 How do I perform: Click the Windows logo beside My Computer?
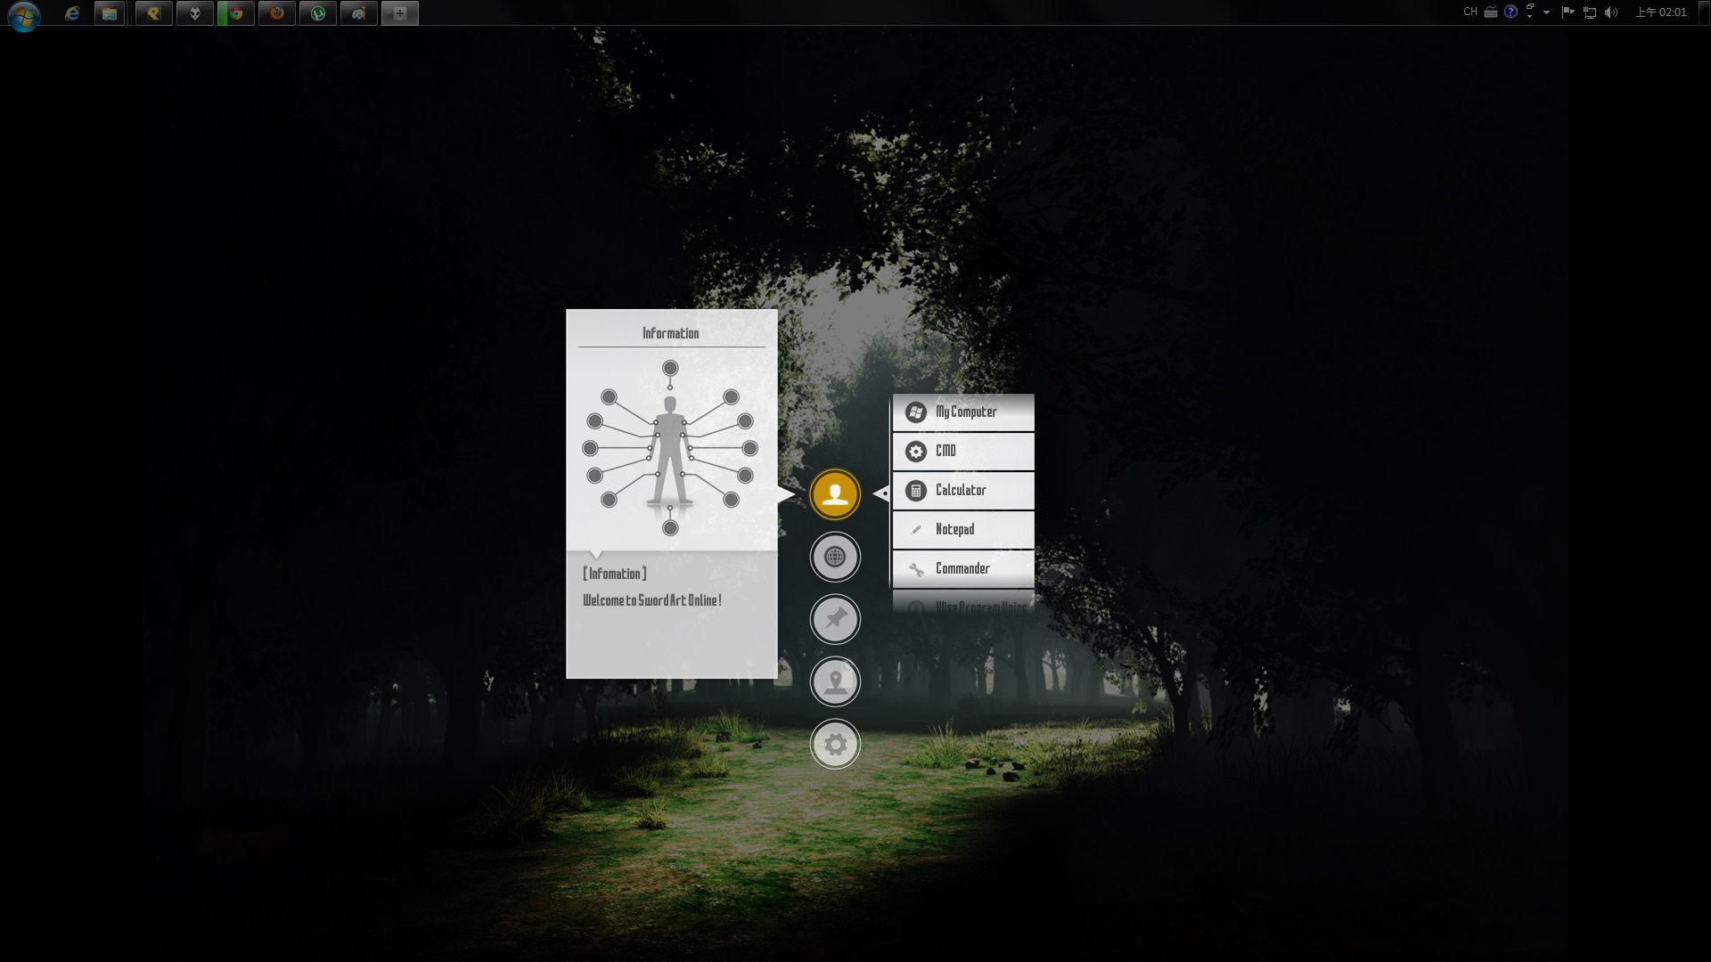(915, 412)
